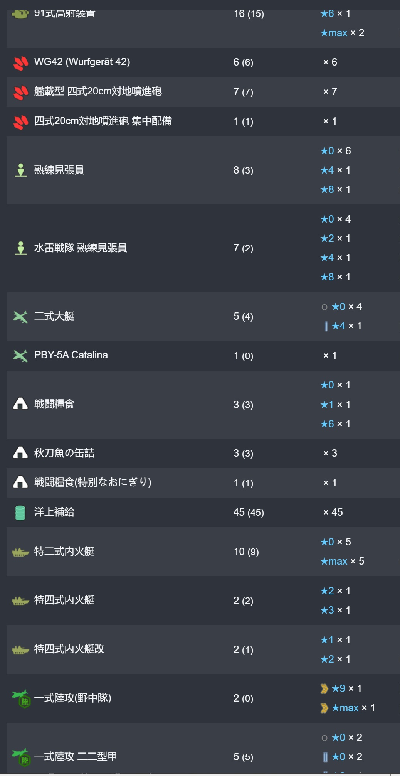Click the 一式陸攻 二二型甲 bomber icon
This screenshot has width=400, height=776.
[21, 757]
